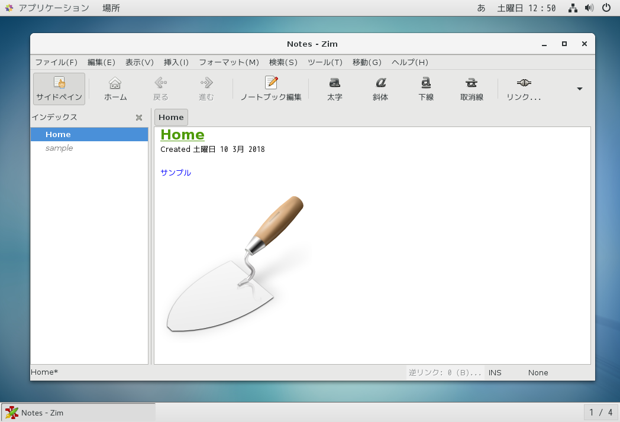This screenshot has width=620, height=422.
Task: Apply 太字 bold formatting
Action: coord(334,89)
